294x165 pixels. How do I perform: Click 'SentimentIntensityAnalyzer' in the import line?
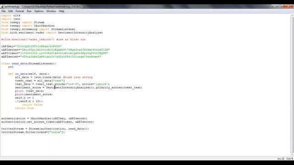coord(80,33)
